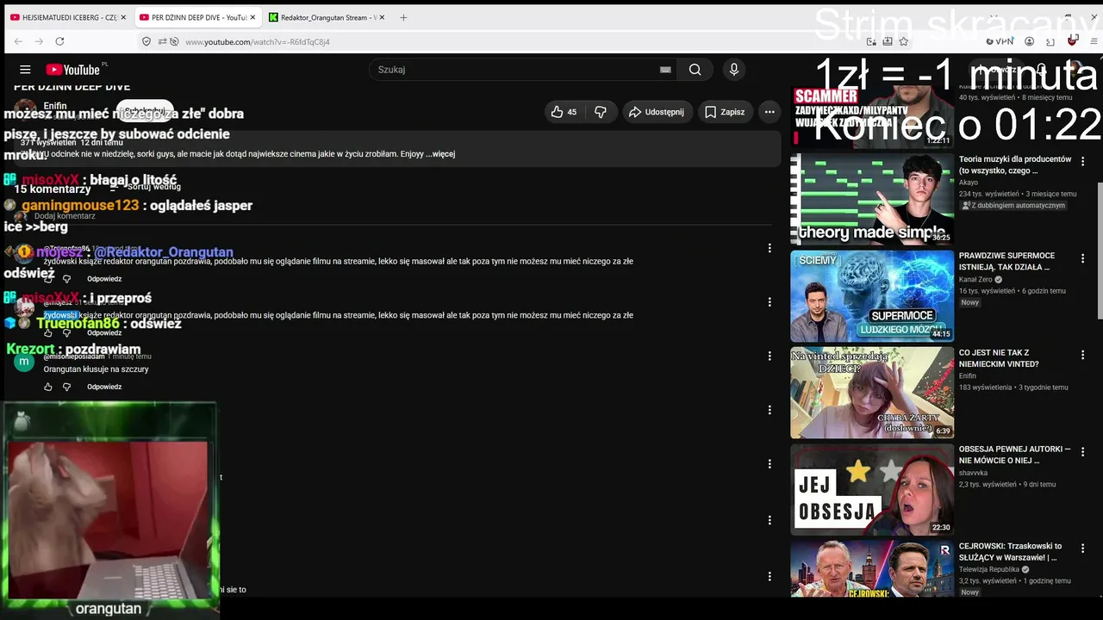Screen dimensions: 1103x620
Task: Go back with the browser back arrow
Action: point(18,41)
